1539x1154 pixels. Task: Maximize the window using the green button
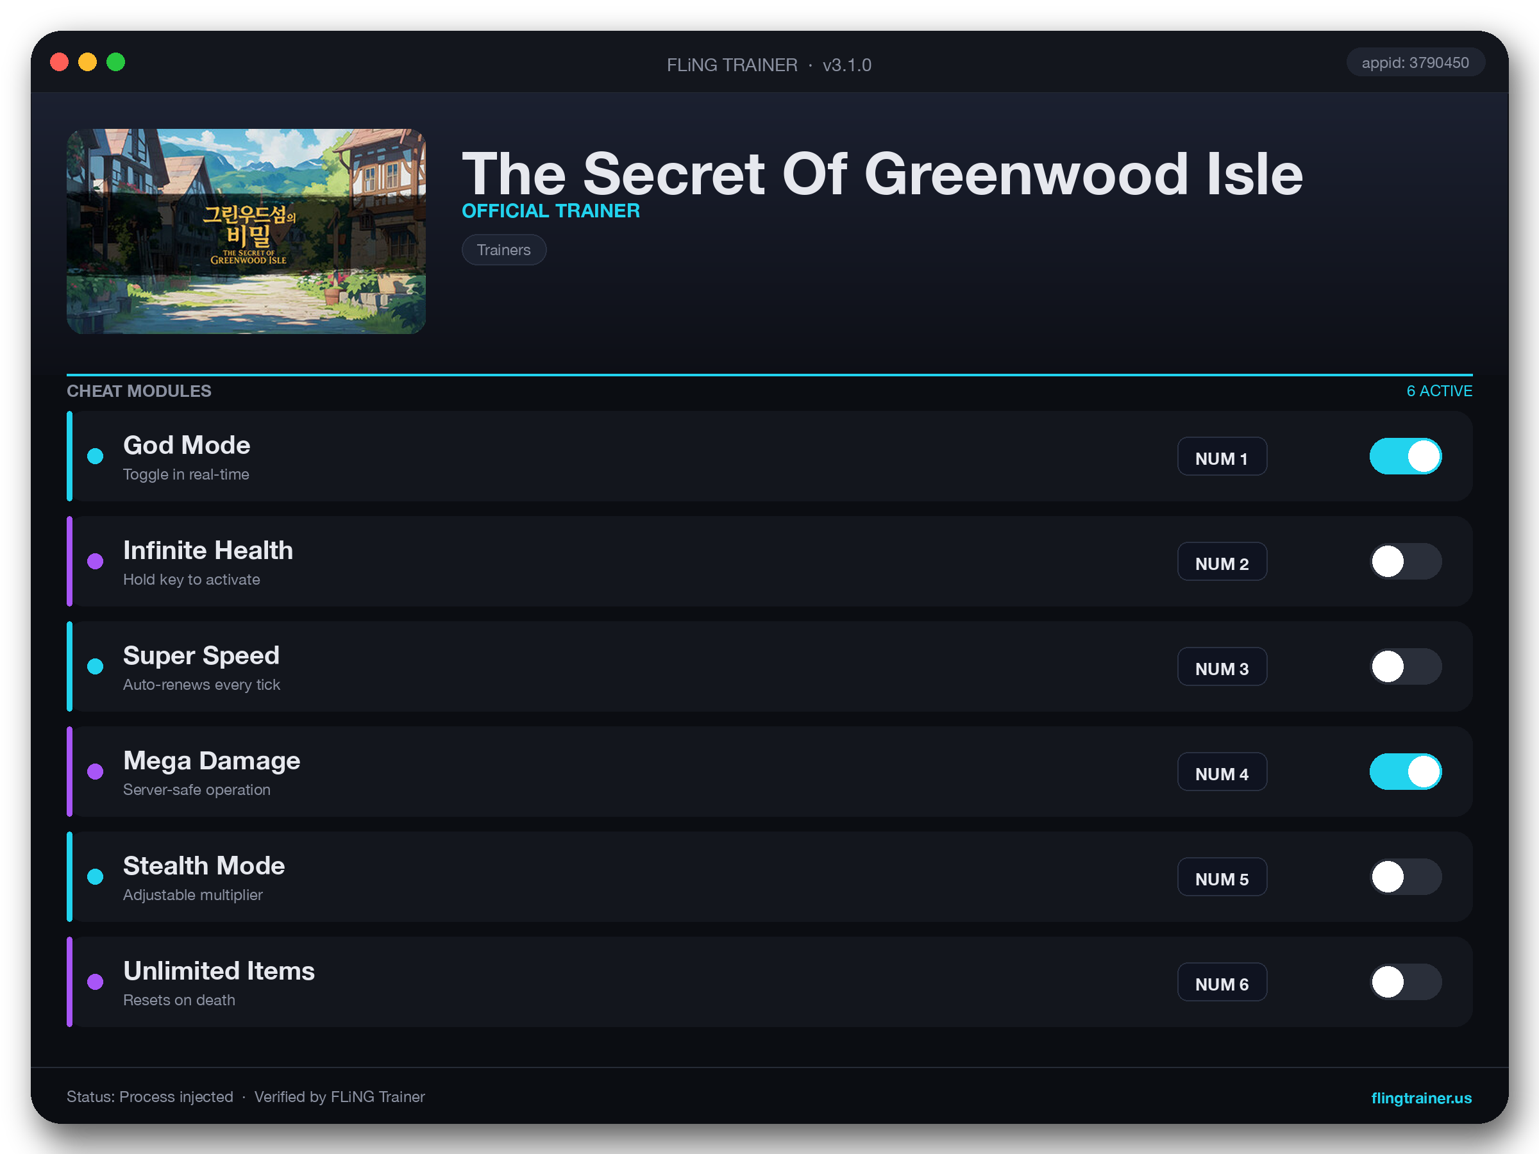(115, 63)
